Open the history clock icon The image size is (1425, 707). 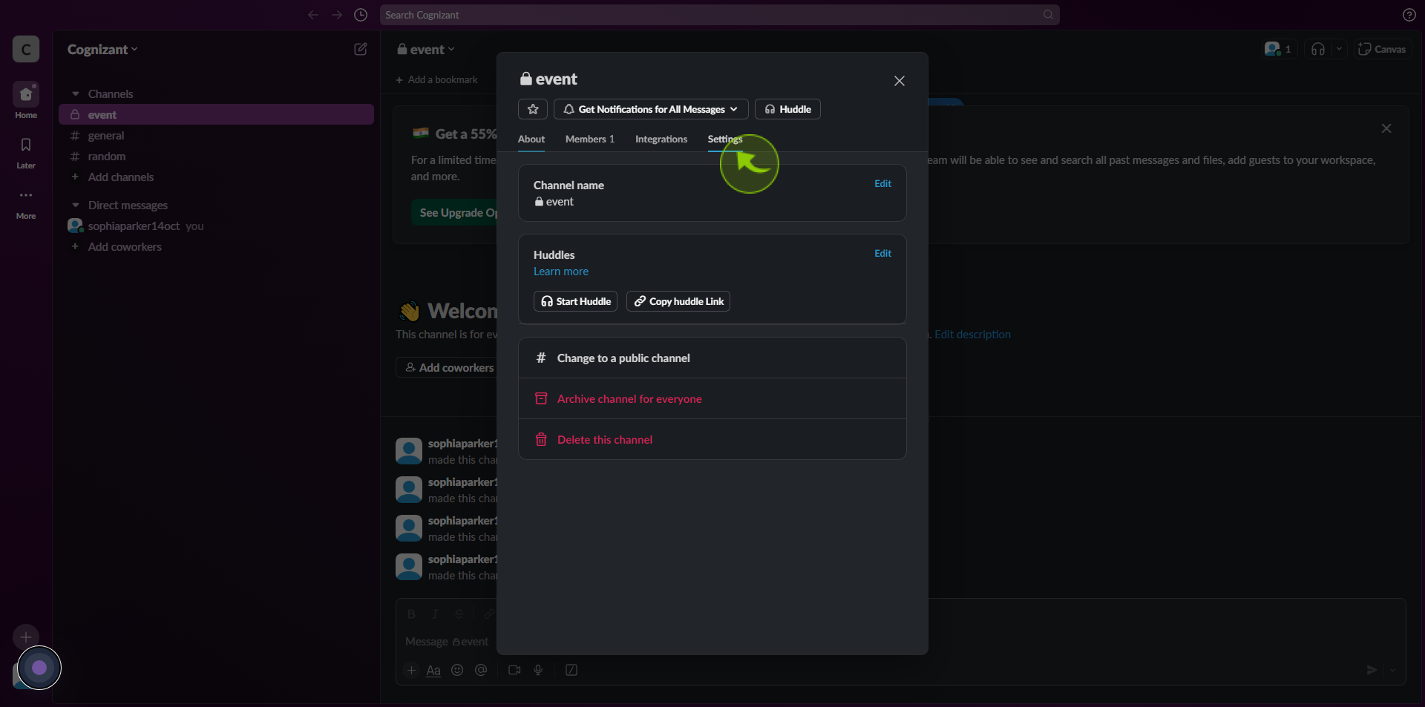(361, 15)
